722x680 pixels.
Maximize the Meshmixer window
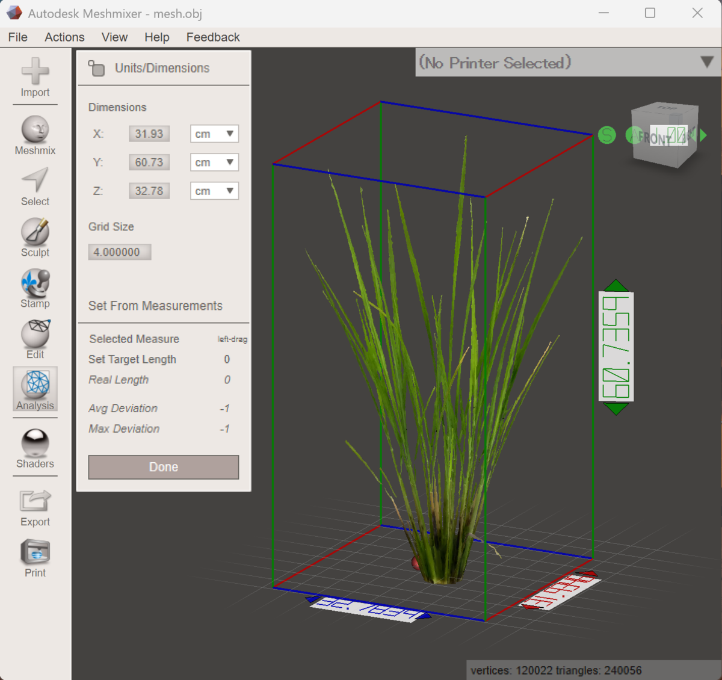tap(650, 13)
